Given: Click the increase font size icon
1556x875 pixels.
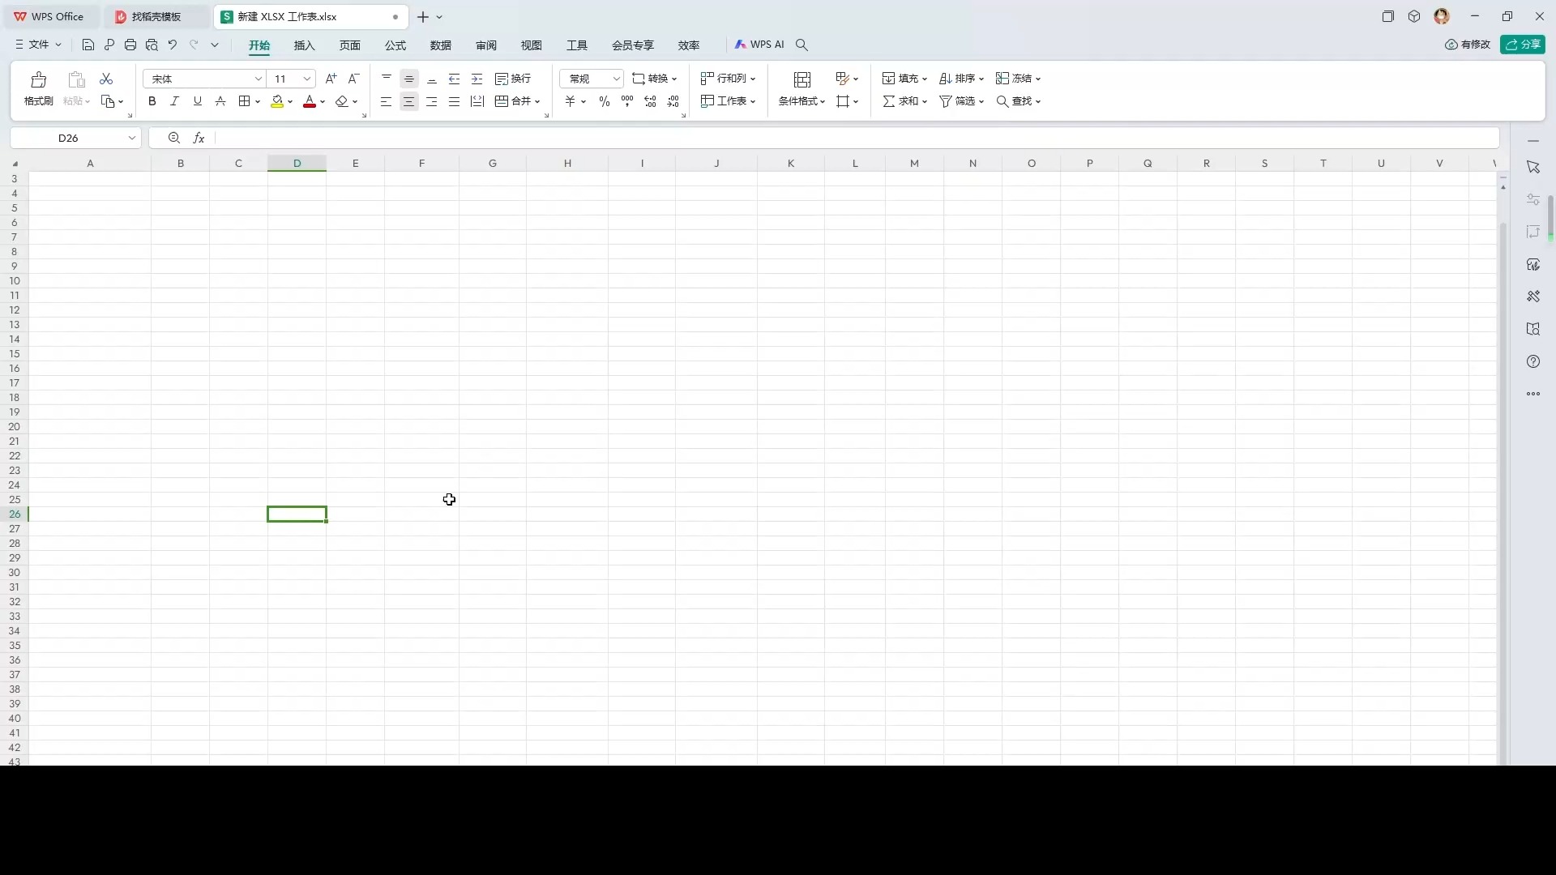Looking at the screenshot, I should [x=330, y=79].
